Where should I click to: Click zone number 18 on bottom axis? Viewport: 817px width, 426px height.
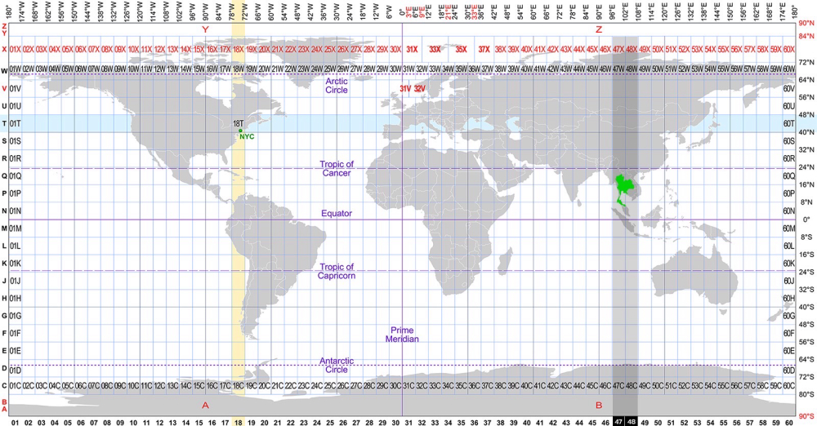pos(238,421)
